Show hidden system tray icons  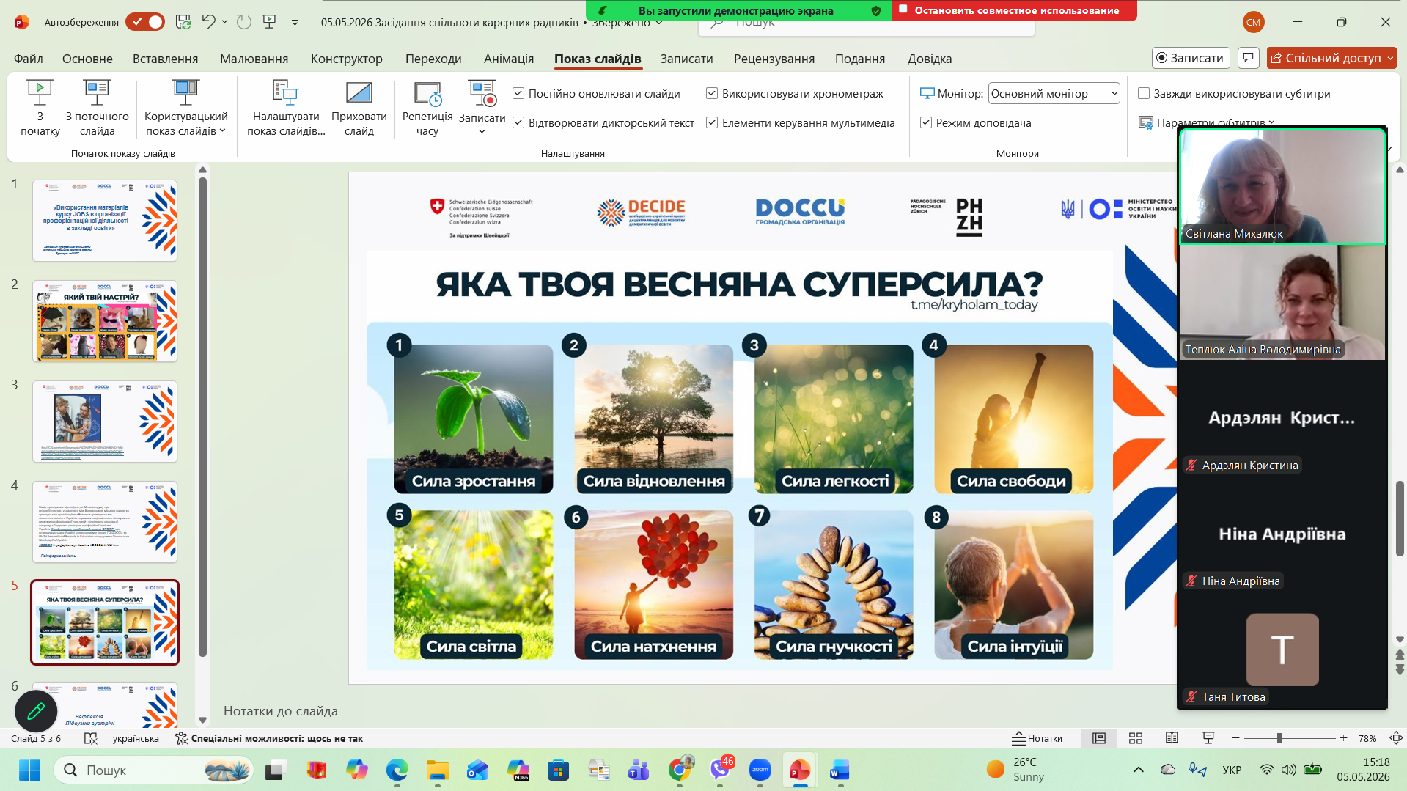point(1138,769)
